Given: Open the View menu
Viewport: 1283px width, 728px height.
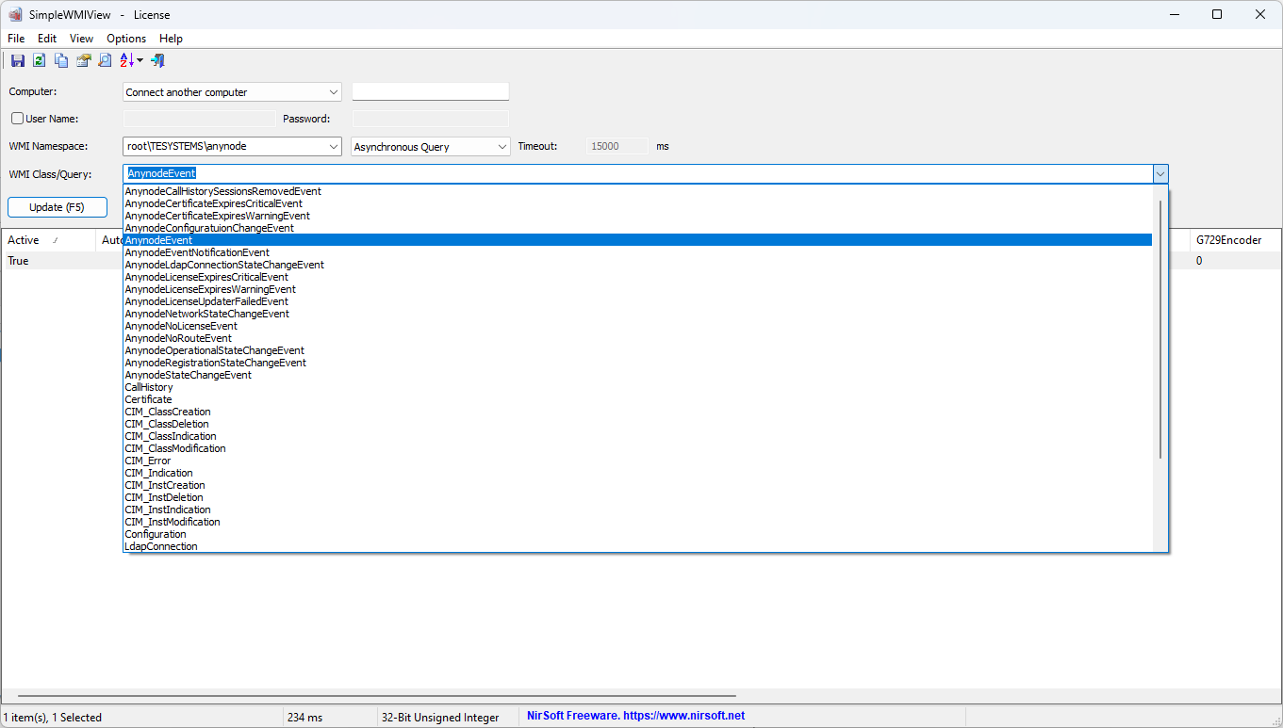Looking at the screenshot, I should coord(81,39).
